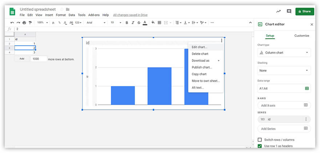Click the Add rows button
This screenshot has height=153, width=320.
click(x=22, y=59)
